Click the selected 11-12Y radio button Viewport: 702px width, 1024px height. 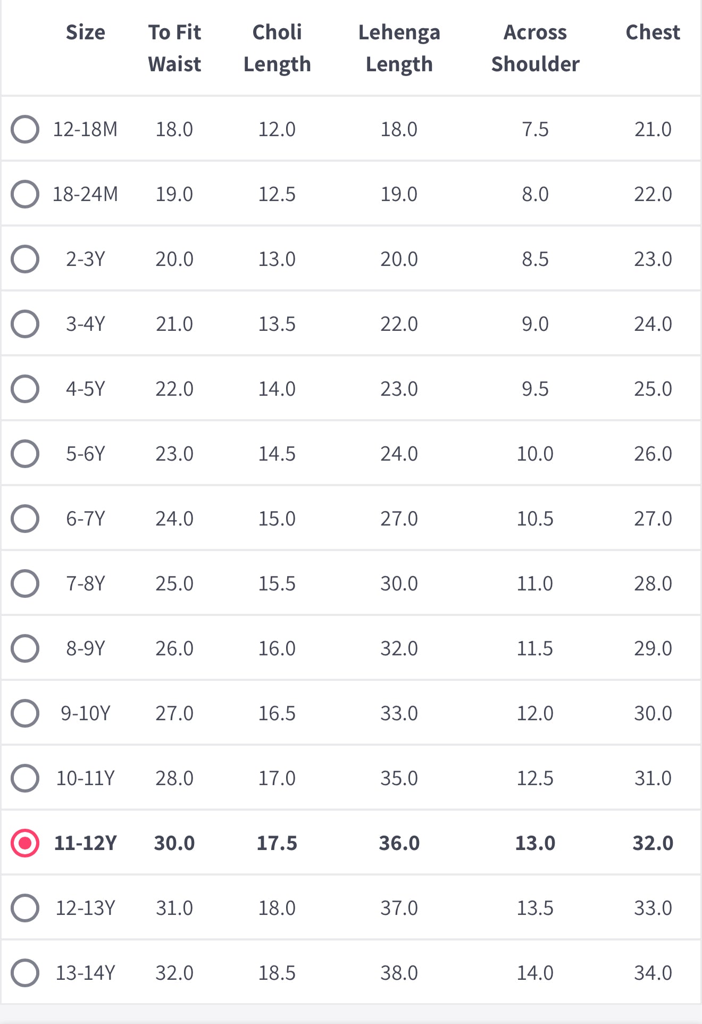click(x=25, y=843)
